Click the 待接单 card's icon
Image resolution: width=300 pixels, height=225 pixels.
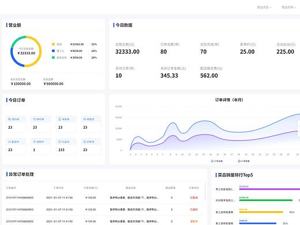click(x=59, y=119)
